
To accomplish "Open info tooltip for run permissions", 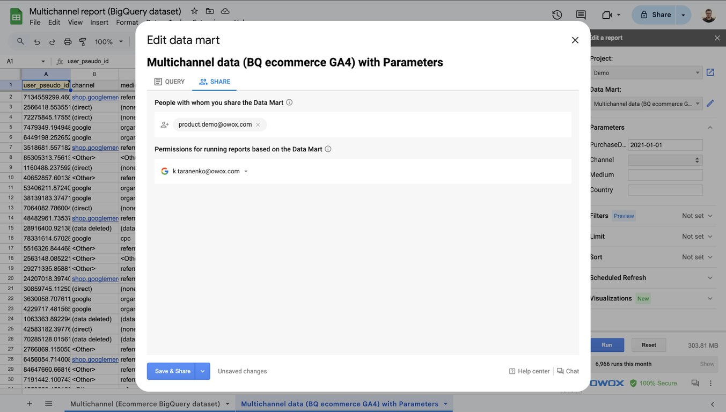I will tap(328, 149).
